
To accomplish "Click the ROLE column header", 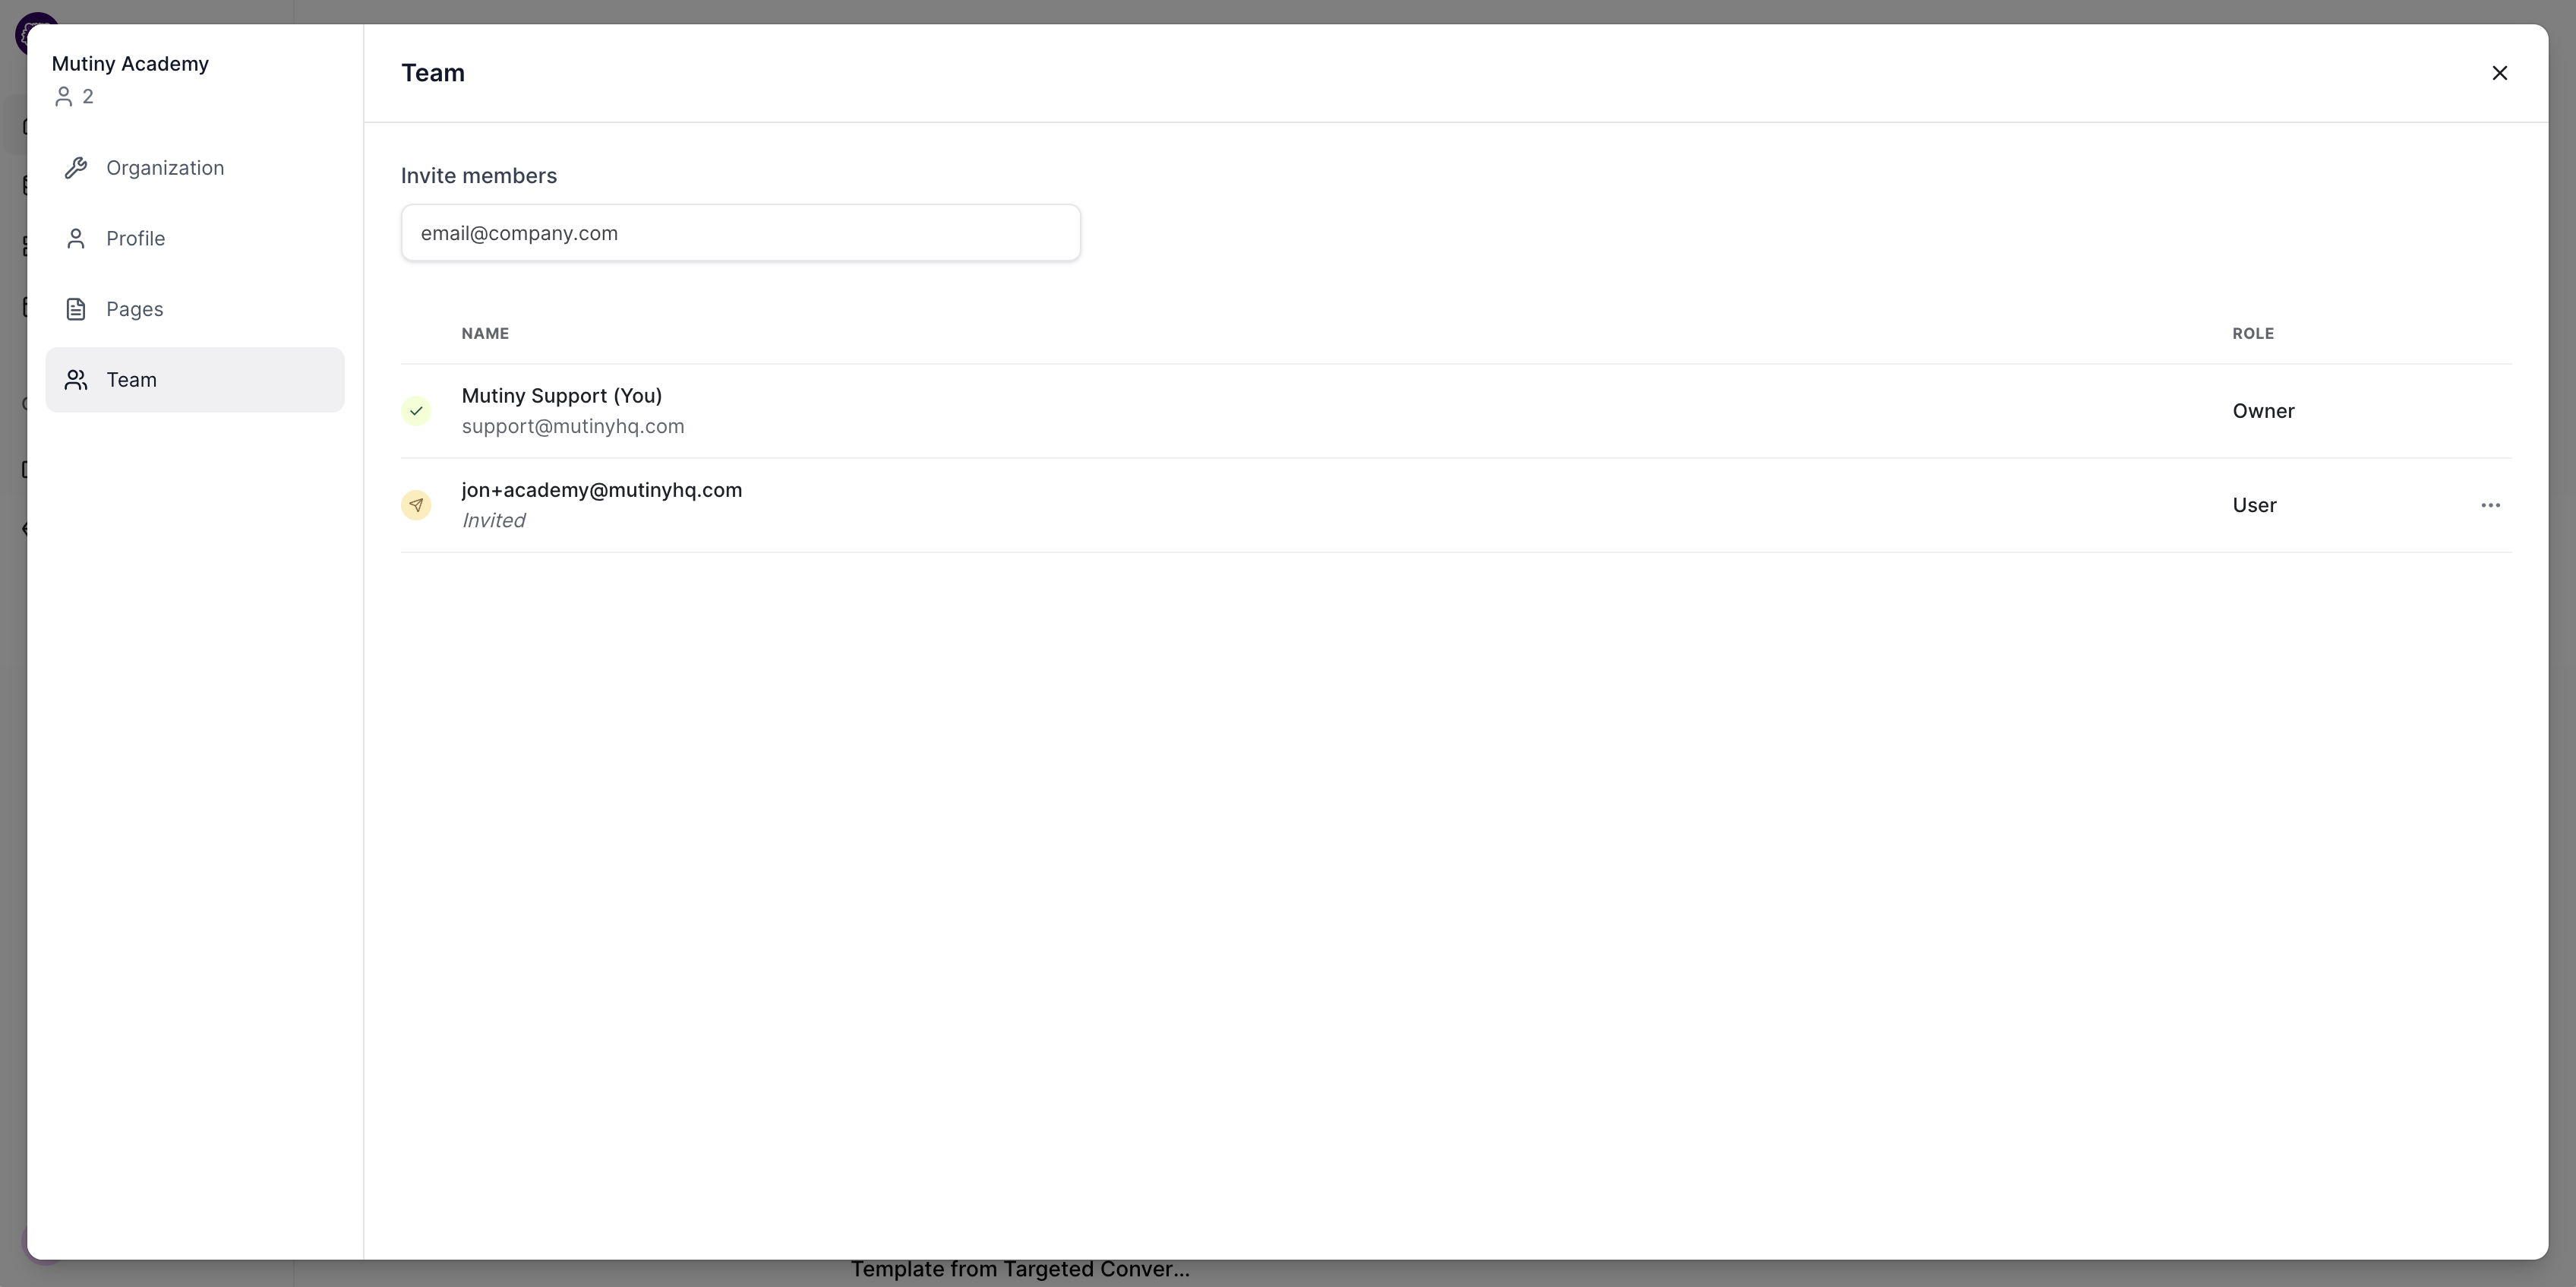I will point(2253,332).
